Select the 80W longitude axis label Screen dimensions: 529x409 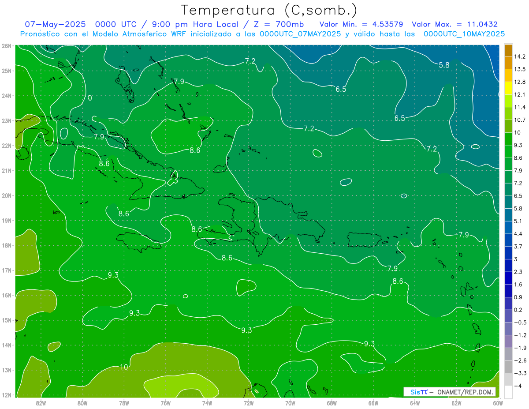click(x=82, y=403)
